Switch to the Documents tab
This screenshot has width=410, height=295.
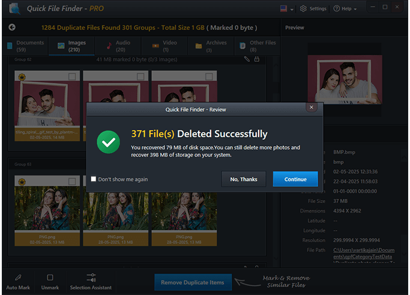pyautogui.click(x=25, y=46)
